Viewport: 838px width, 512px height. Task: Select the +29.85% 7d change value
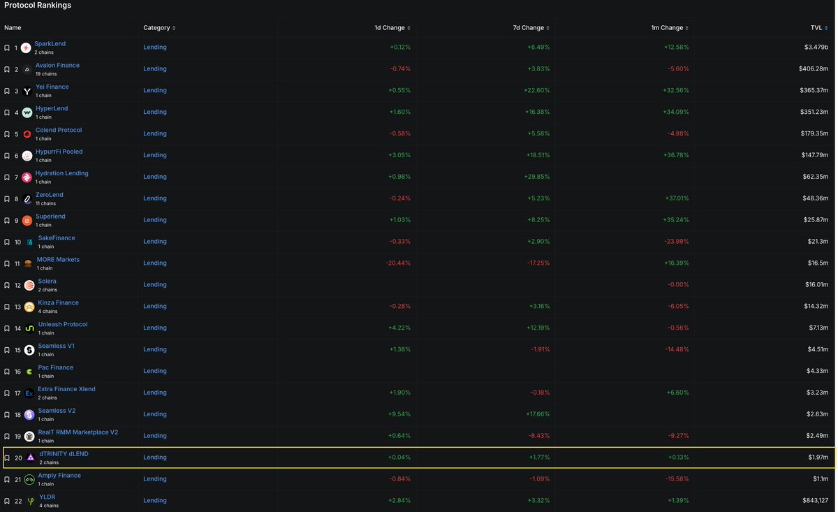(x=536, y=177)
